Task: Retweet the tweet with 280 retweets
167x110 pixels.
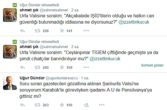Action: [38, 67]
